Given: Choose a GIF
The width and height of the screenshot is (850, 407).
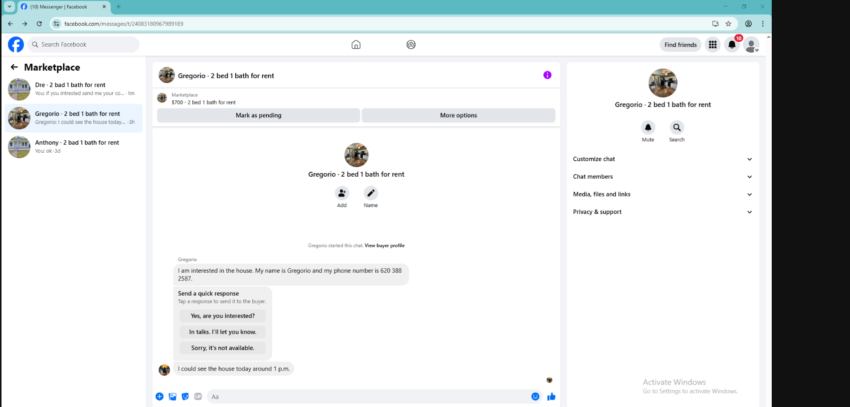Looking at the screenshot, I should (198, 397).
